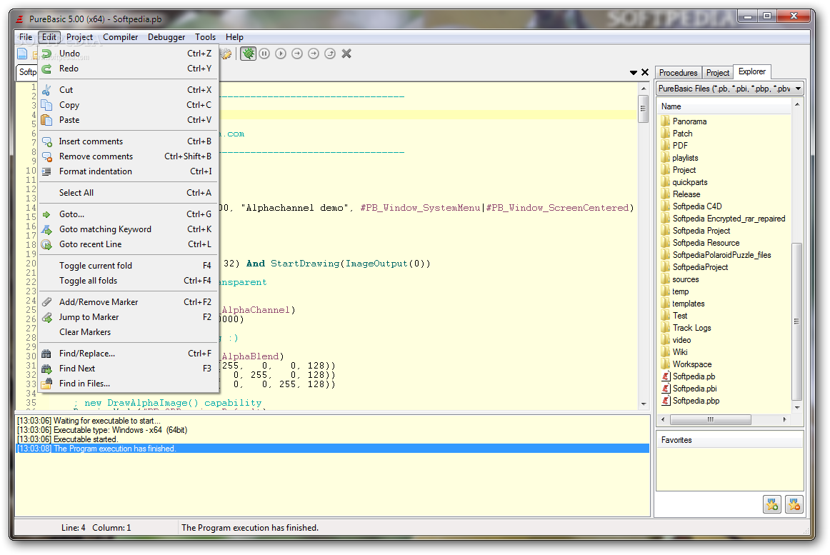Select the Panorama folder
830x555 pixels.
click(689, 121)
